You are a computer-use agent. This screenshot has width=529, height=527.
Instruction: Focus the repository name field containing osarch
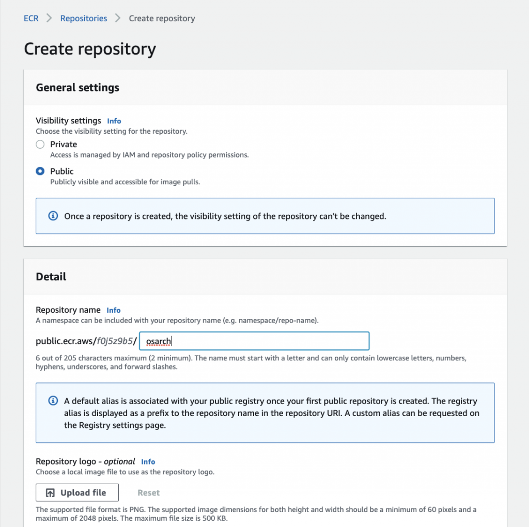254,341
